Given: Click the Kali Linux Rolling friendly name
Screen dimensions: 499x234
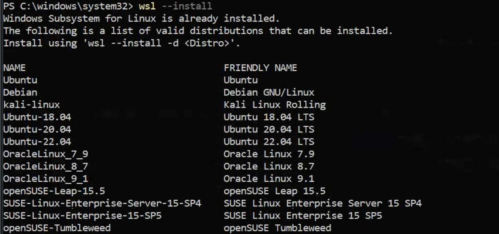Looking at the screenshot, I should pos(275,105).
